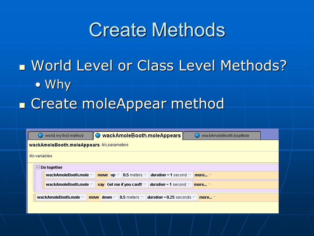The width and height of the screenshot is (314, 236).
Task: Open the wackAmoleBooth.bopMole tab
Action: 222,136
